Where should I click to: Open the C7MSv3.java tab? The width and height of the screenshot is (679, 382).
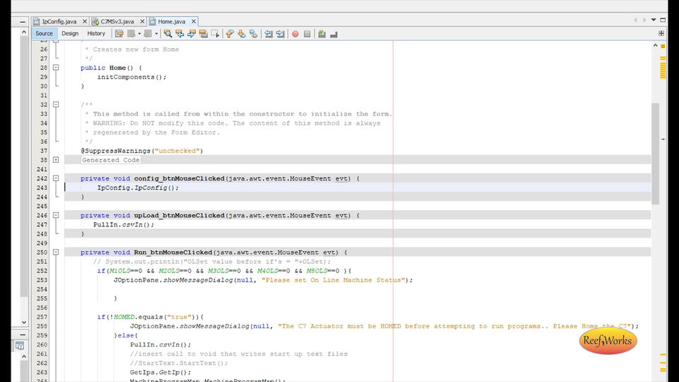click(117, 21)
